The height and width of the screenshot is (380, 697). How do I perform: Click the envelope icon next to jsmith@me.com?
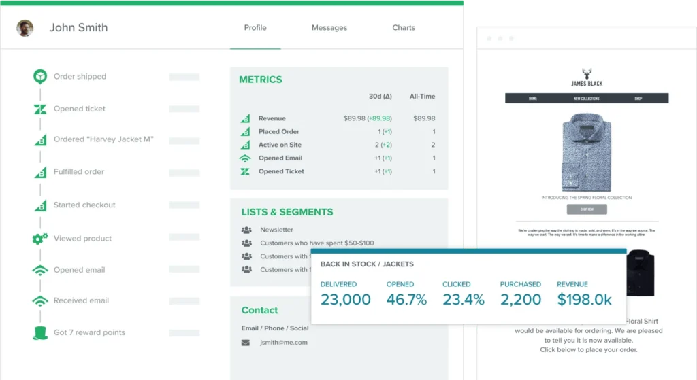pos(246,343)
